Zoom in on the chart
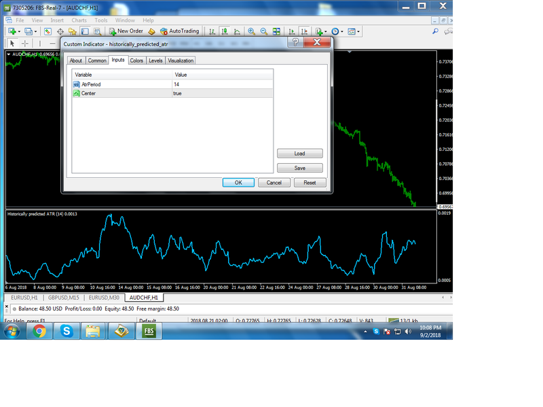The height and width of the screenshot is (407, 543). [x=251, y=31]
